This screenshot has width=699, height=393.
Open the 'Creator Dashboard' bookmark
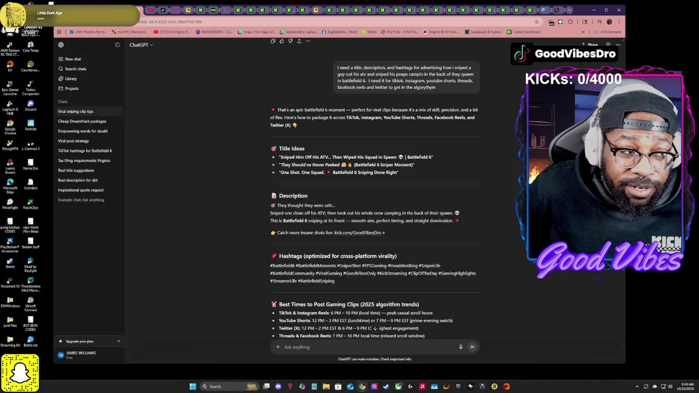click(x=524, y=32)
